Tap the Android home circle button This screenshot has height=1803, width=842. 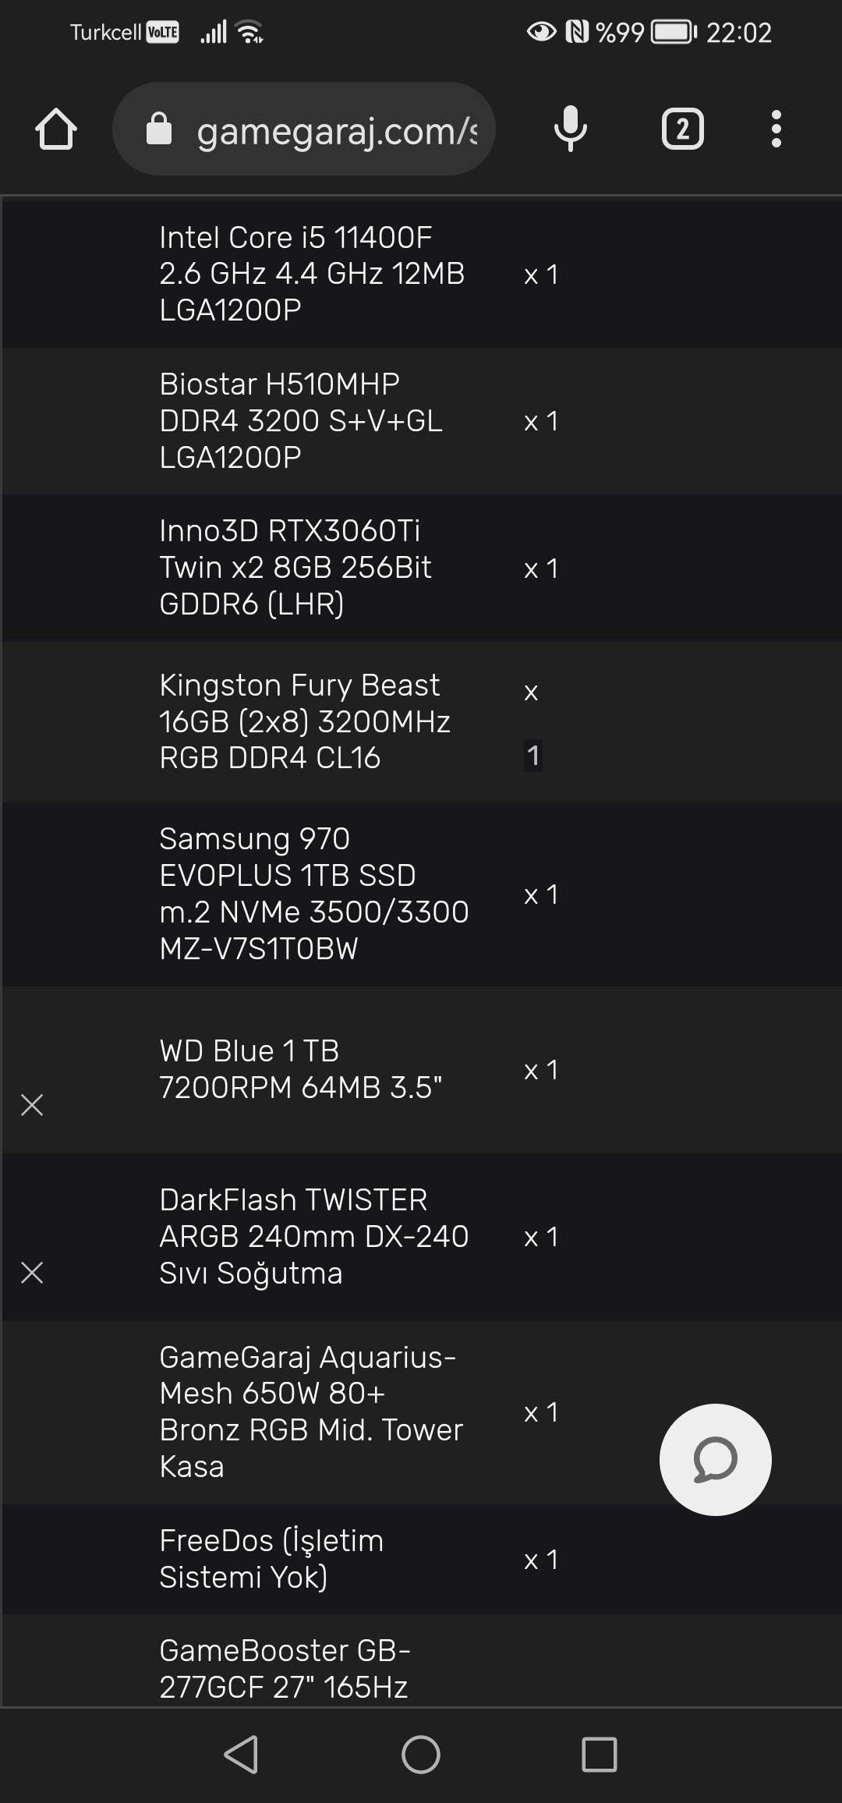(421, 1755)
